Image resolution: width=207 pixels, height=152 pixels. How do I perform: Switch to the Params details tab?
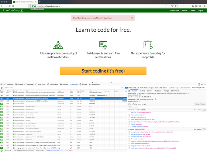pos(150,91)
